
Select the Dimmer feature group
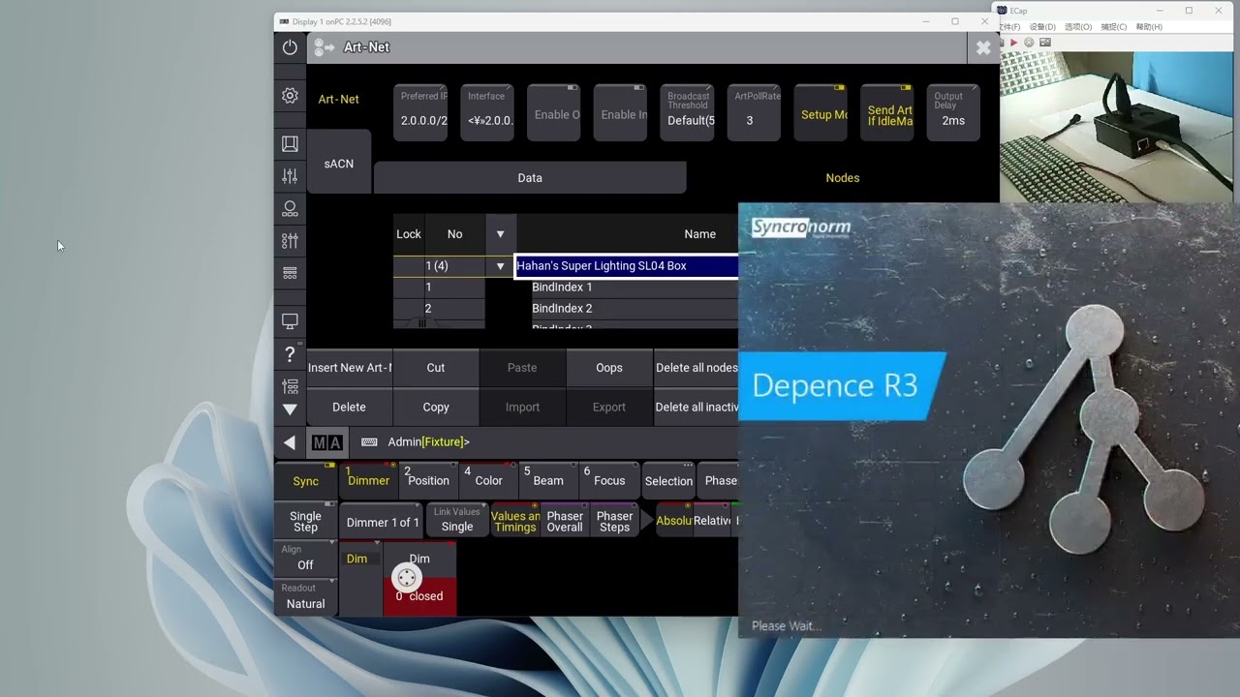coord(367,480)
